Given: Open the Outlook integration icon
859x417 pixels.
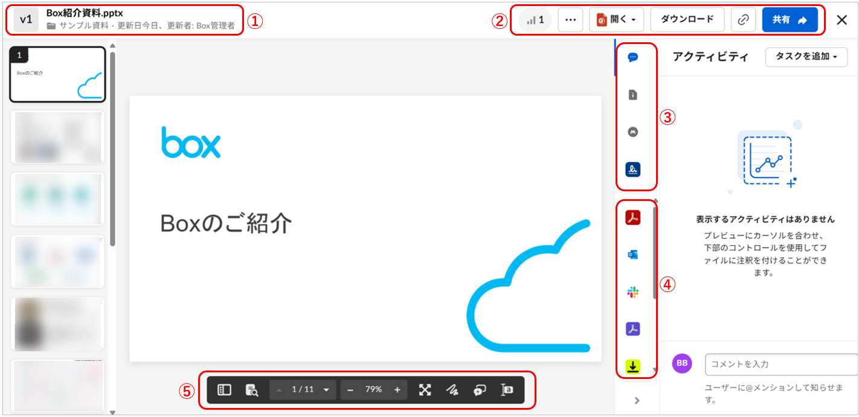Looking at the screenshot, I should 632,255.
